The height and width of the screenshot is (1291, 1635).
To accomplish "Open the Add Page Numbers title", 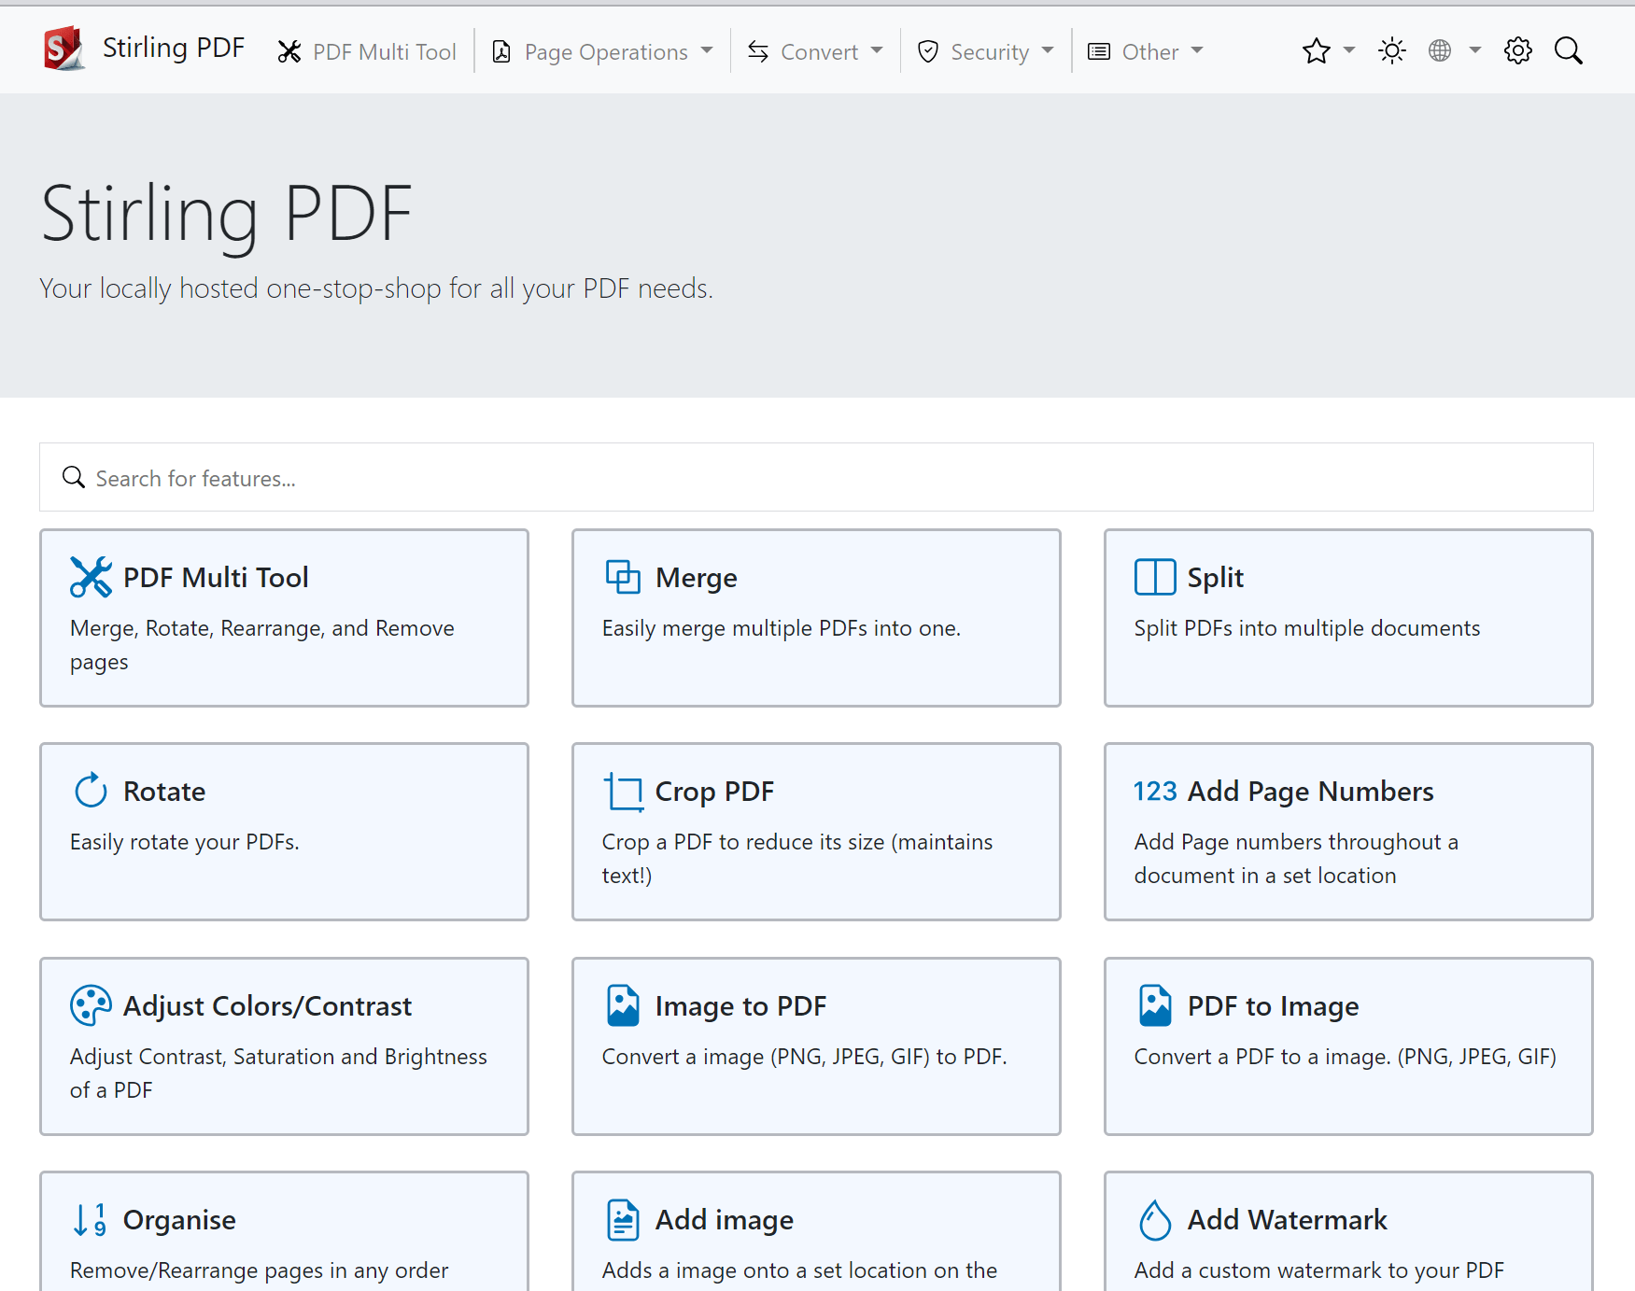I will (x=1311, y=791).
